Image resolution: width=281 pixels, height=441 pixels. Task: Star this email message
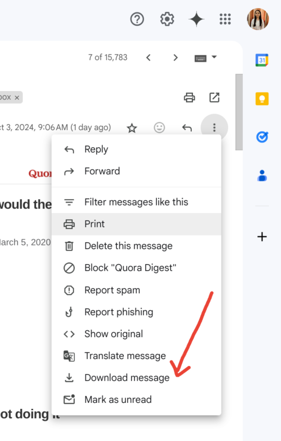[132, 128]
